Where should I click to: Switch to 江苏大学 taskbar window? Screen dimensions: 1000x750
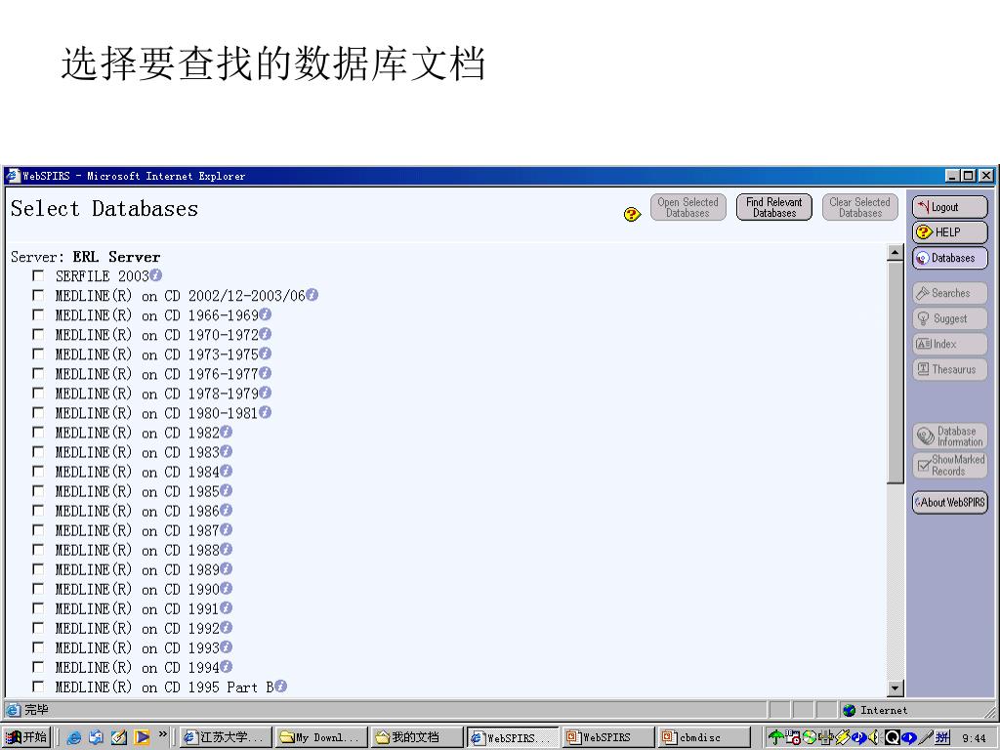(x=226, y=737)
